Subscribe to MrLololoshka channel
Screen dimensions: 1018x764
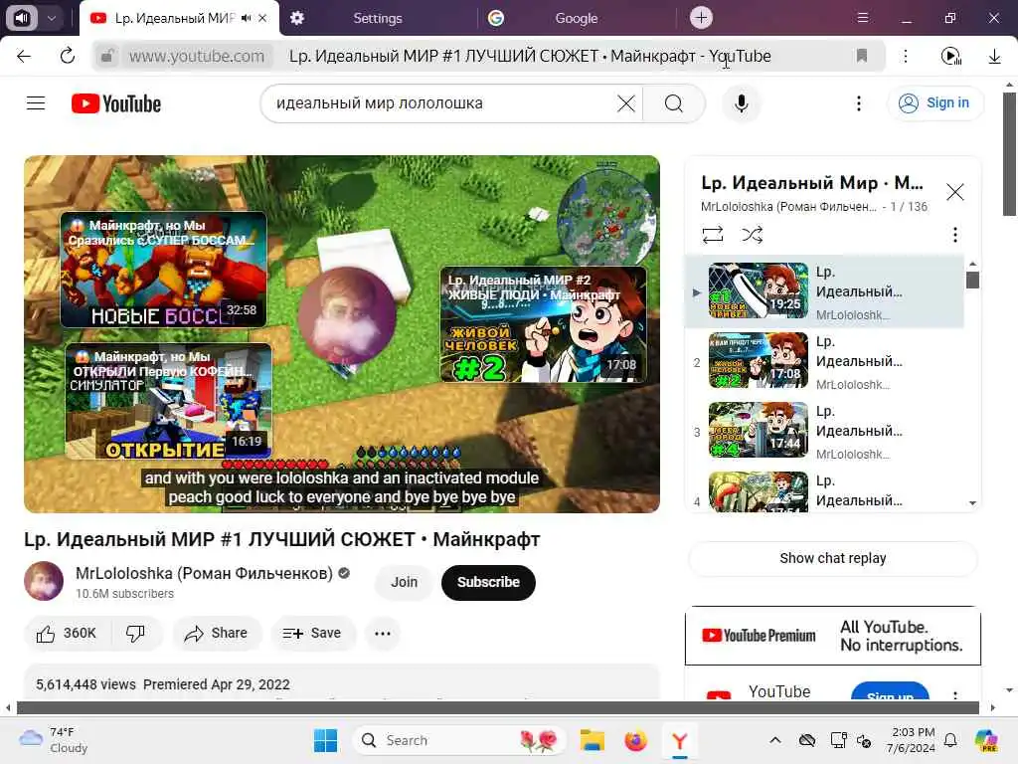point(488,582)
